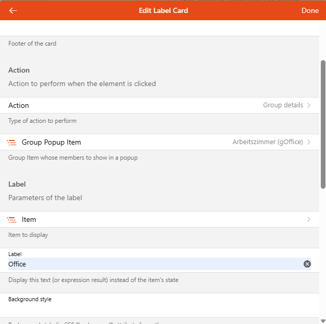Viewport: 326px width, 324px height.
Task: Click the "Action" type row label
Action: 19,105
